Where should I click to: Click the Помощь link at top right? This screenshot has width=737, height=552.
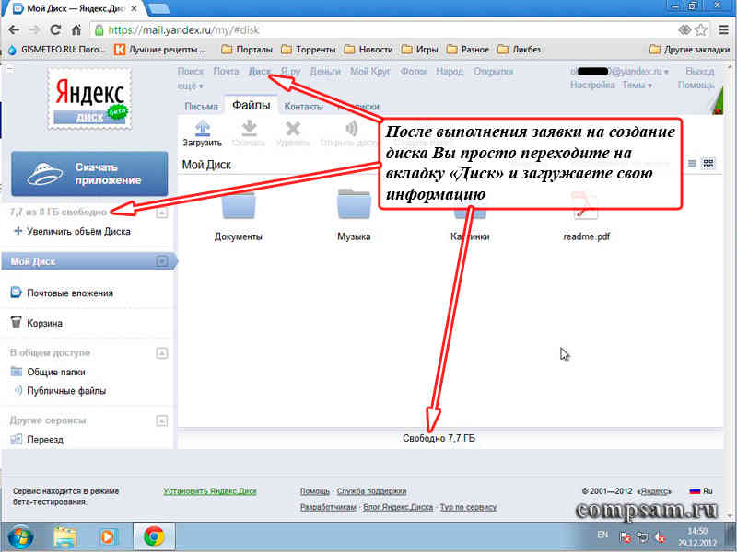pyautogui.click(x=696, y=85)
